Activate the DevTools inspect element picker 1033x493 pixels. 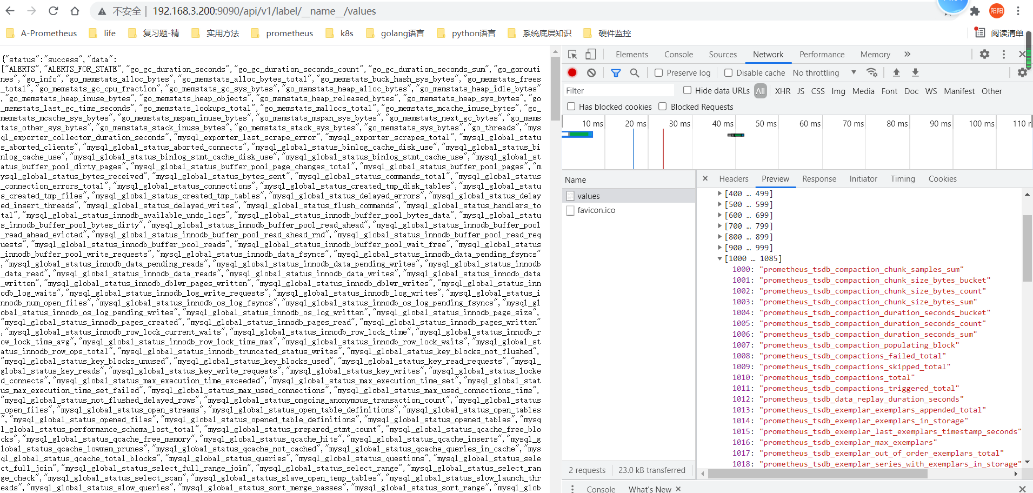tap(572, 54)
